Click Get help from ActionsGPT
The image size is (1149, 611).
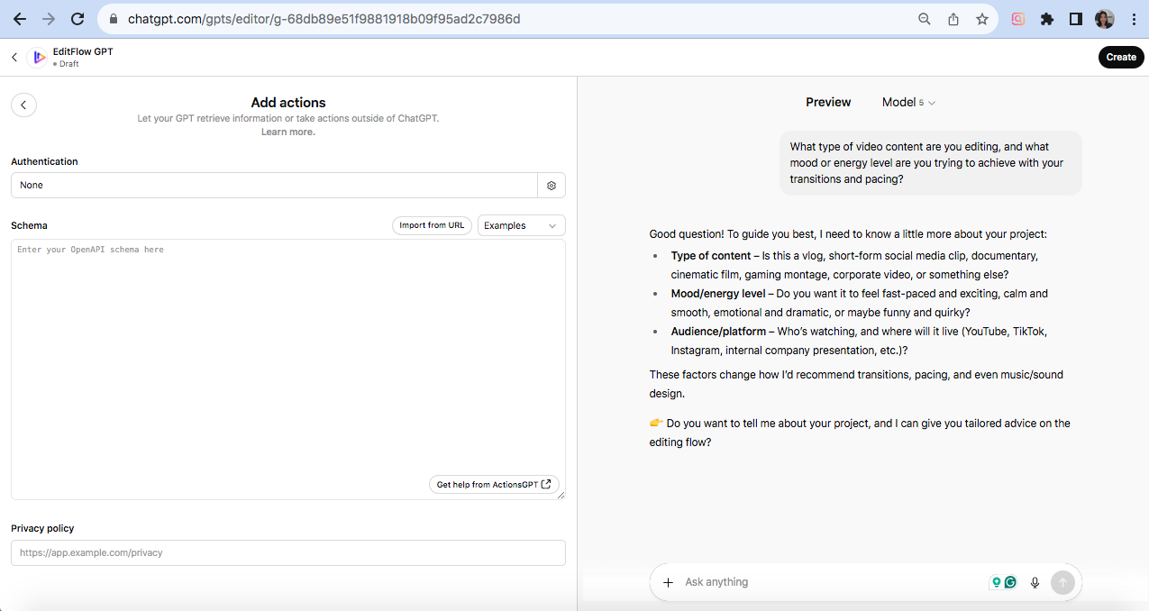(x=494, y=485)
